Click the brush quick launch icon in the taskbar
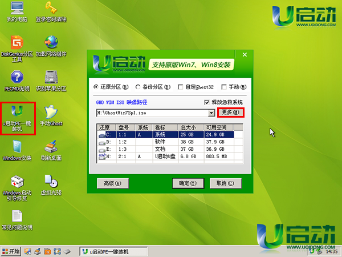This screenshot has height=257, width=342. [x=38, y=251]
